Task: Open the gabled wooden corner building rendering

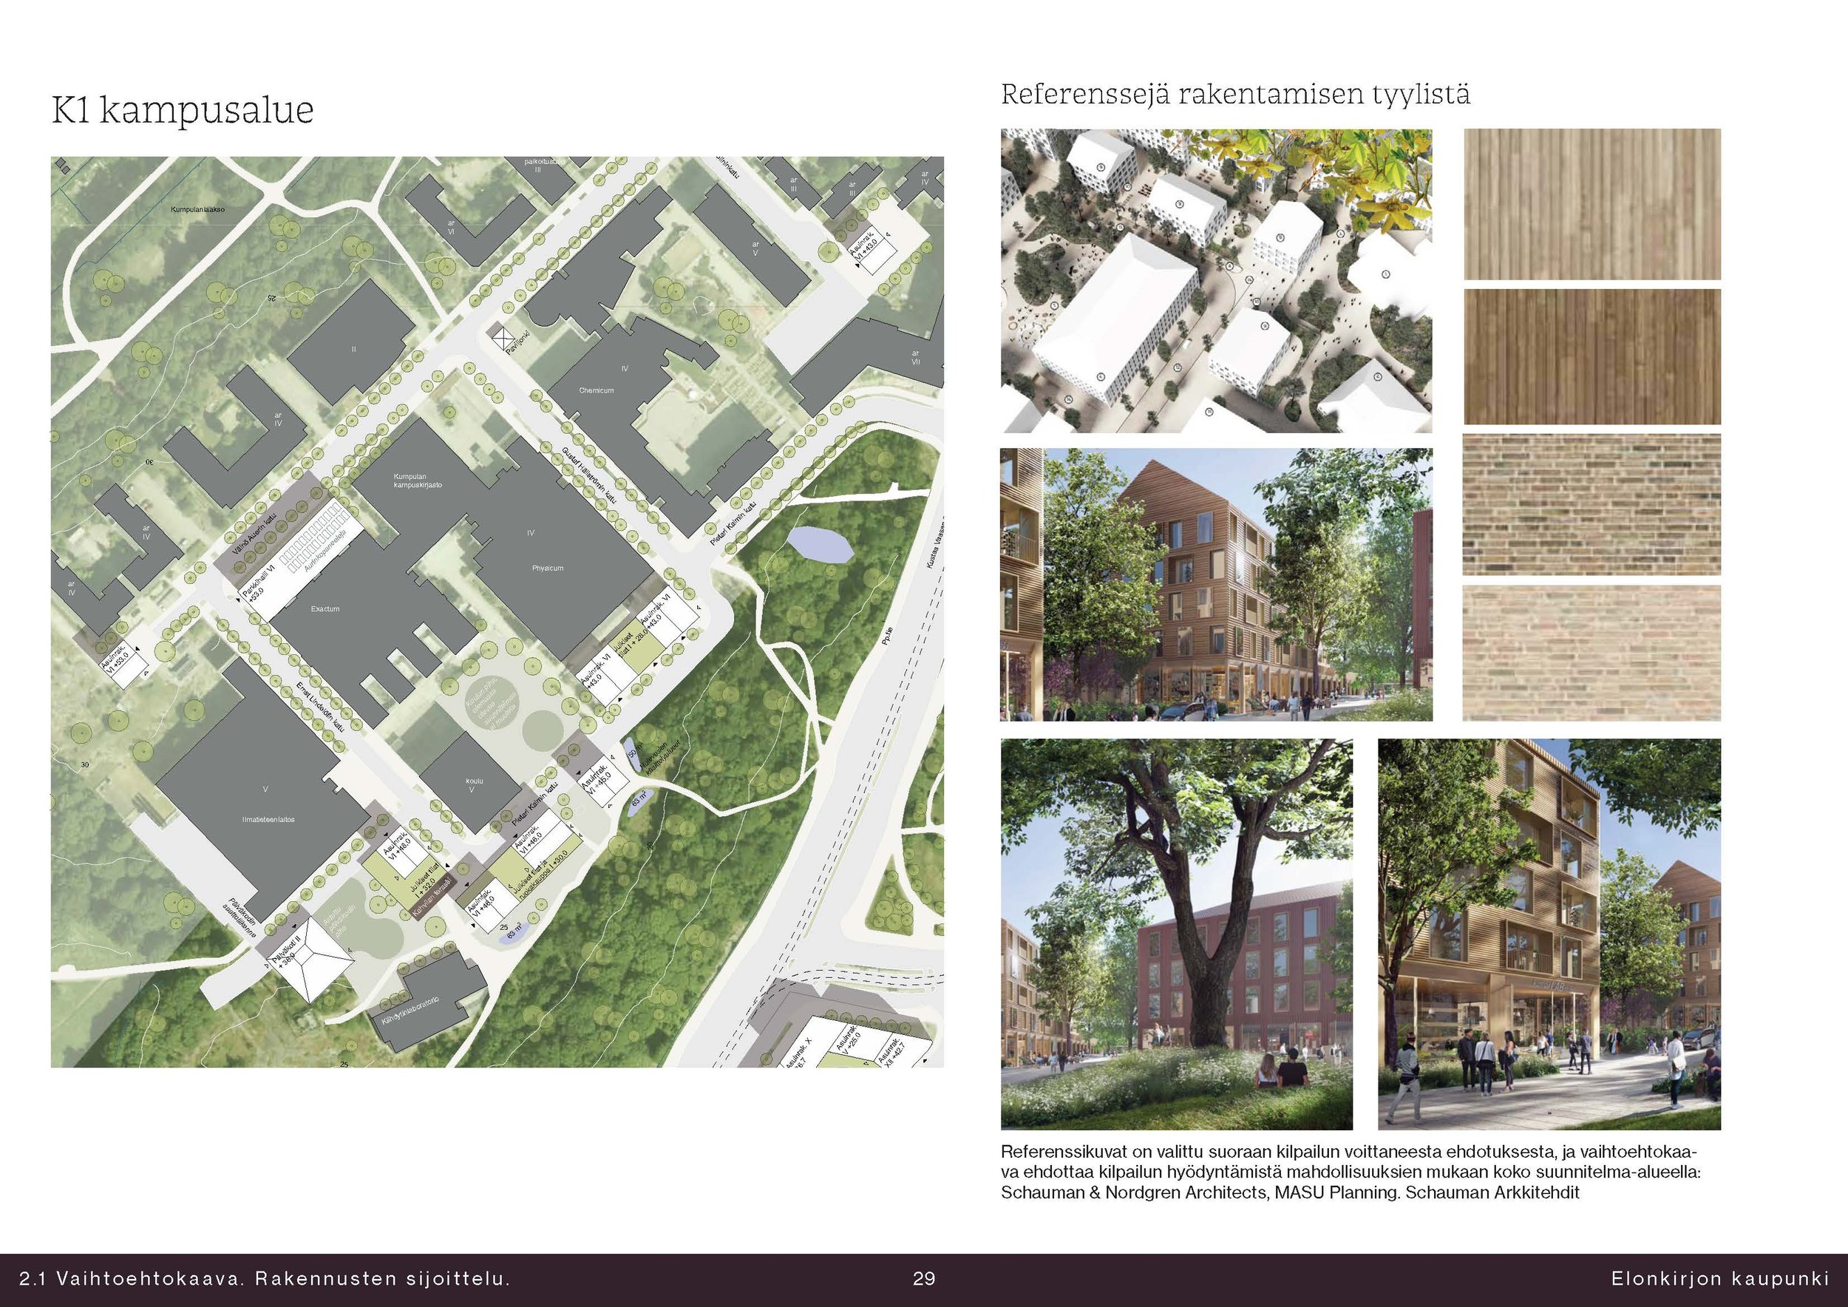Action: pos(1216,584)
